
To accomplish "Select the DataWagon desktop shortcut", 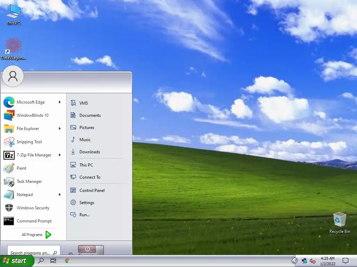I will (14, 49).
